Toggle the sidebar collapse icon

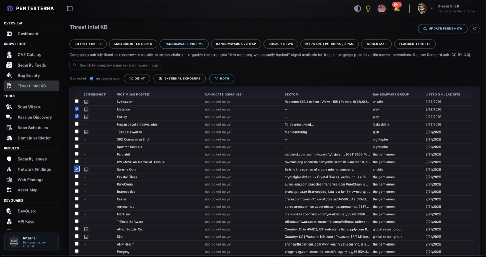(x=70, y=9)
